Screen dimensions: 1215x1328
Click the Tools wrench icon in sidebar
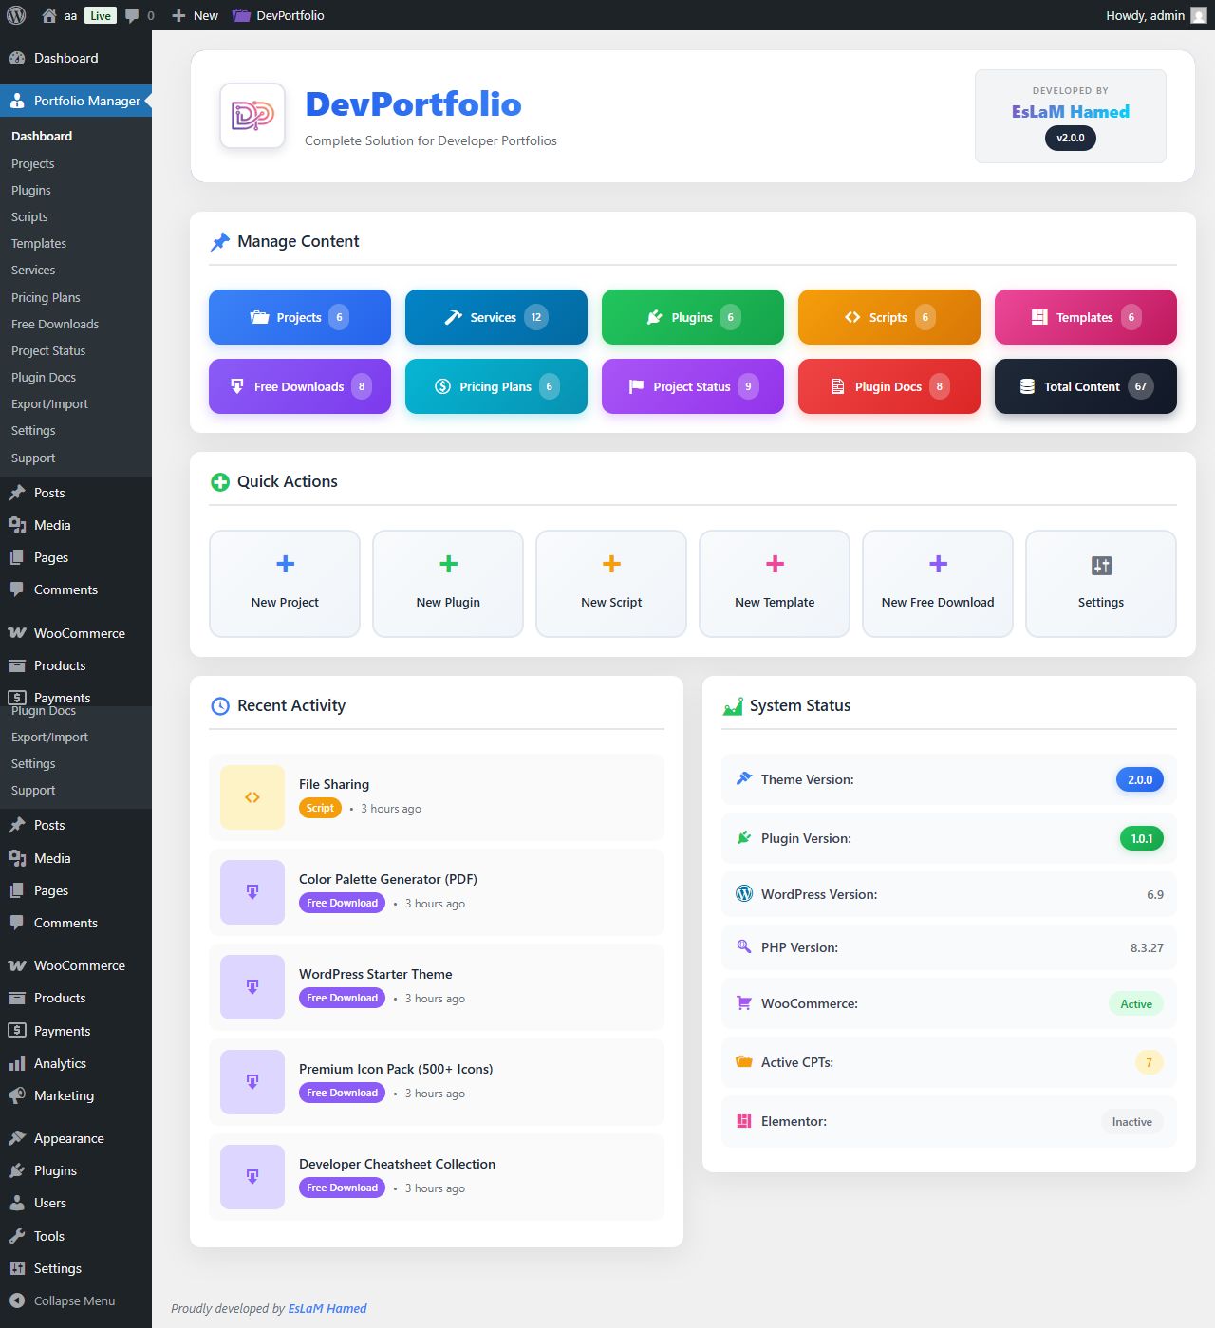pyautogui.click(x=17, y=1236)
